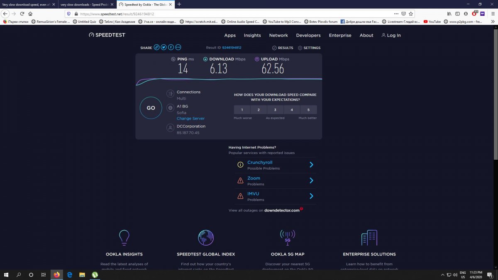
Task: Bookmark this page with the star icon
Action: pyautogui.click(x=410, y=14)
